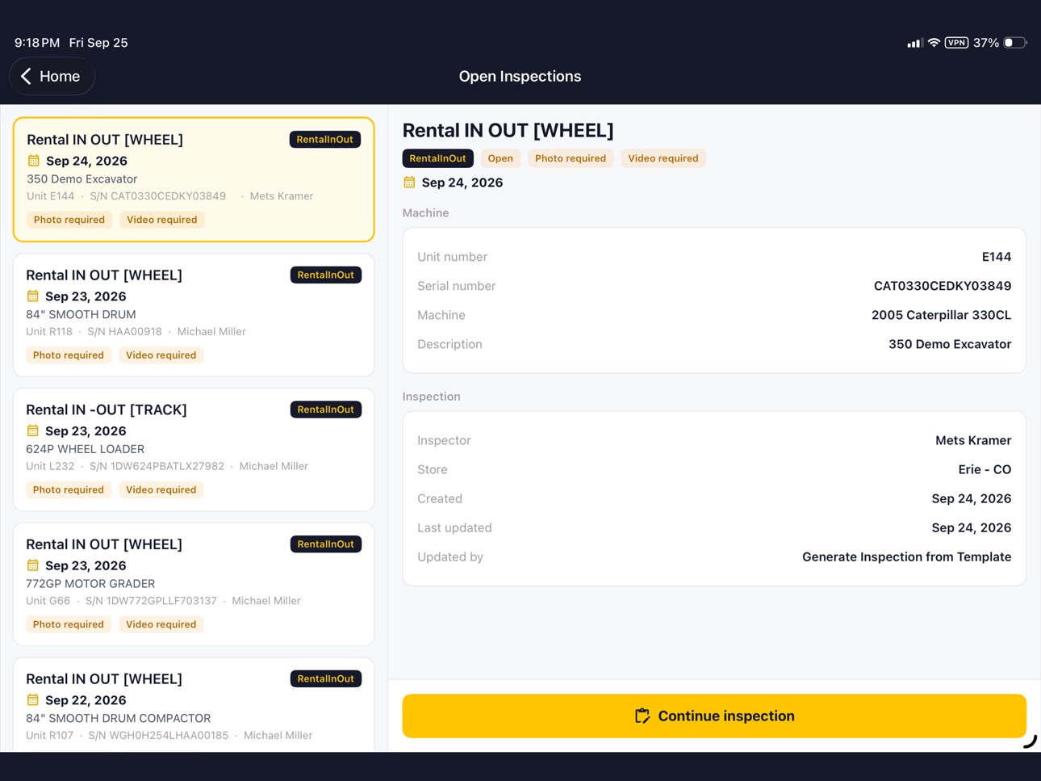Image resolution: width=1041 pixels, height=781 pixels.
Task: Tap RentalInOut badge on Unit R107 card
Action: click(x=326, y=678)
